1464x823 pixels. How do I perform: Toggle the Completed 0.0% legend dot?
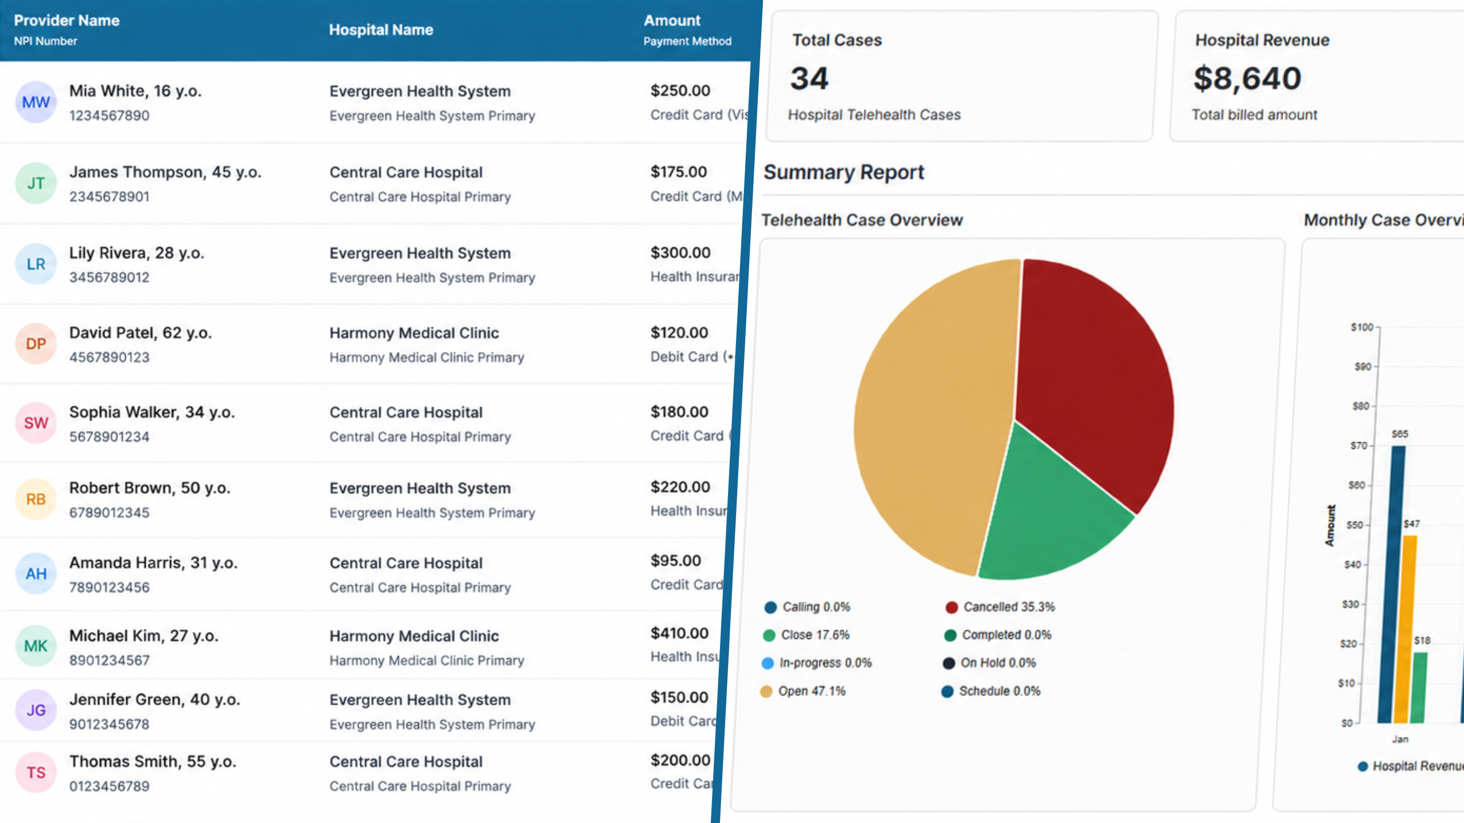click(950, 635)
